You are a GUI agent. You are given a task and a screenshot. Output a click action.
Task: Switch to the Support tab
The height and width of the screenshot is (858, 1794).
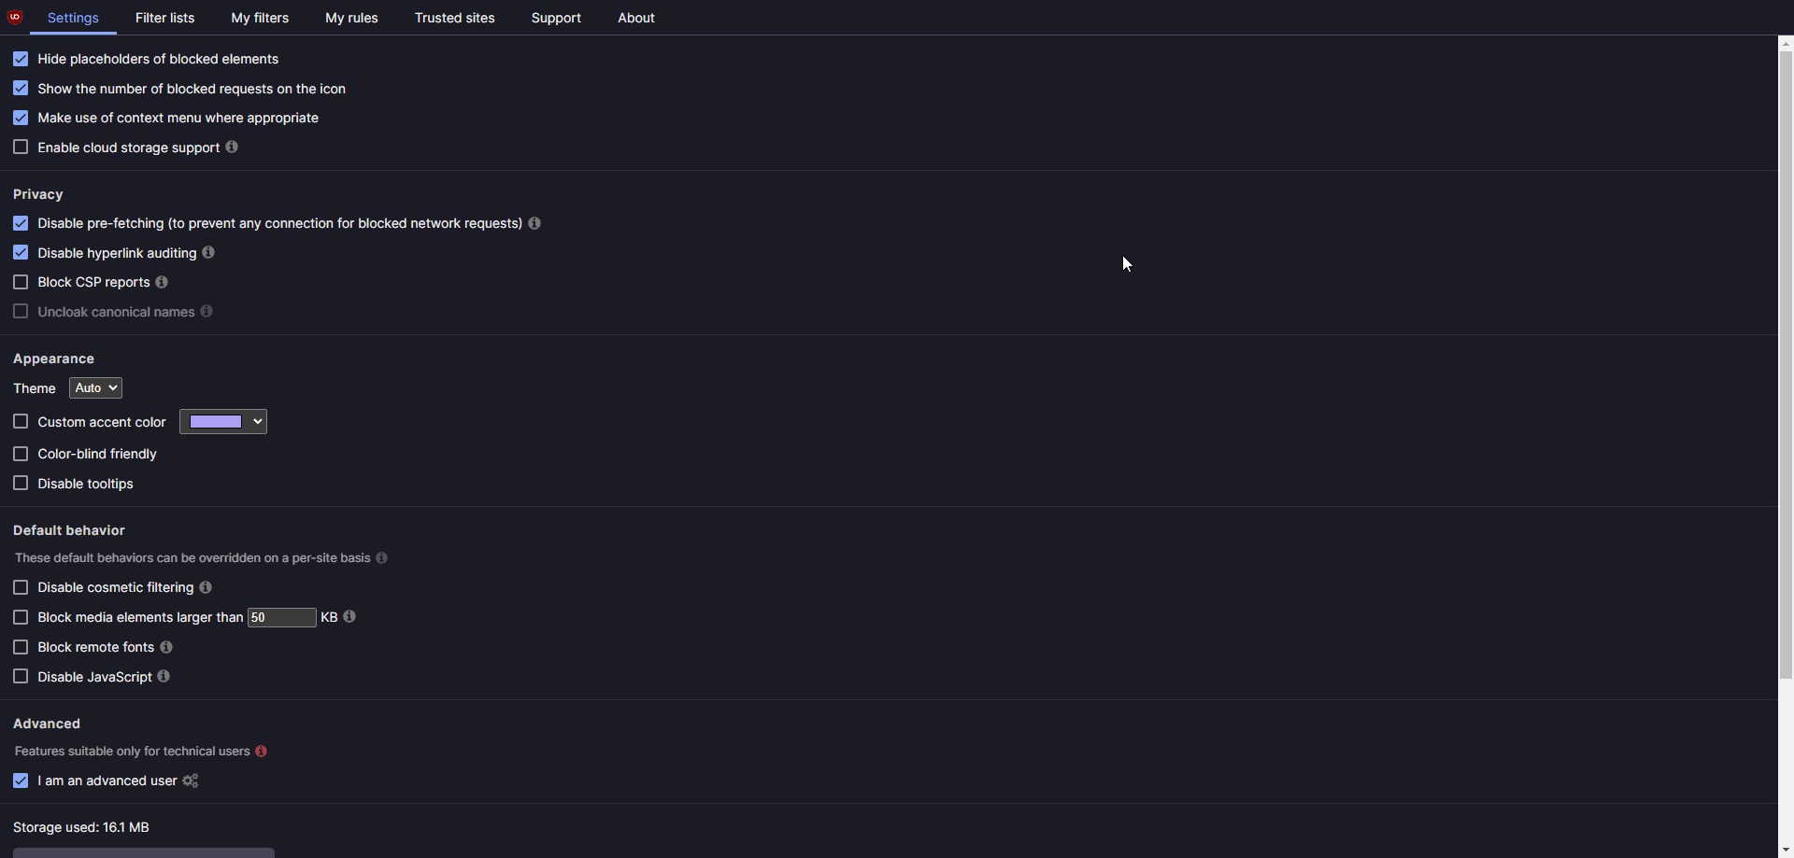[x=556, y=18]
